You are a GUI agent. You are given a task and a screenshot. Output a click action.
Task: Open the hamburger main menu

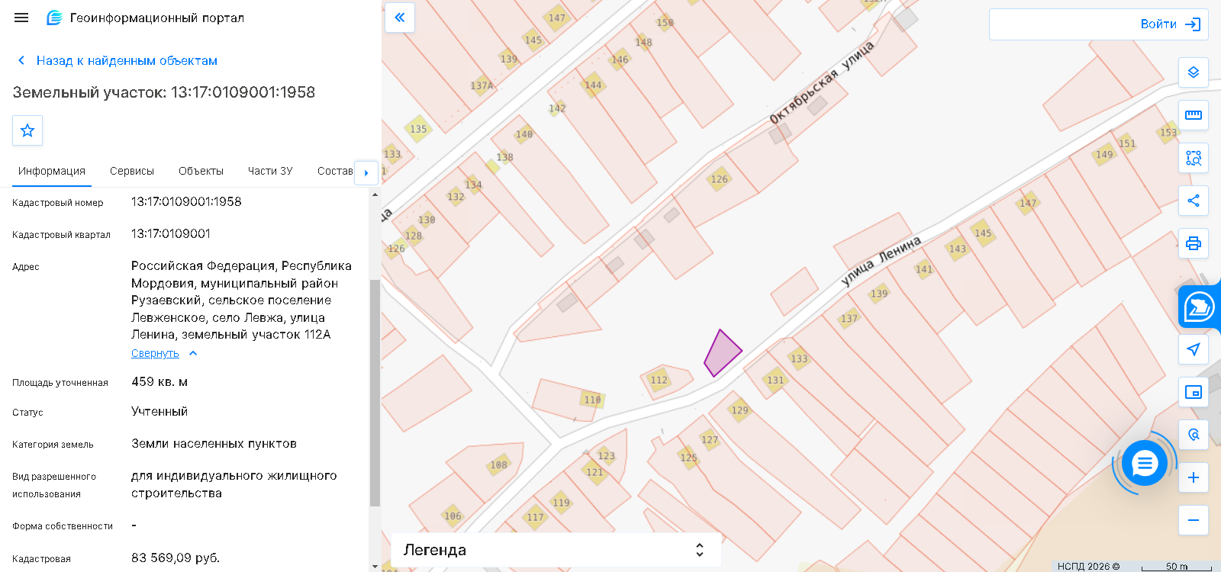21,18
